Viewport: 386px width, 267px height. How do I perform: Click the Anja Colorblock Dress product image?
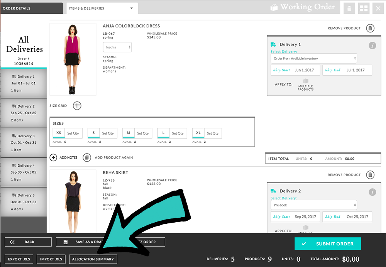point(73,59)
